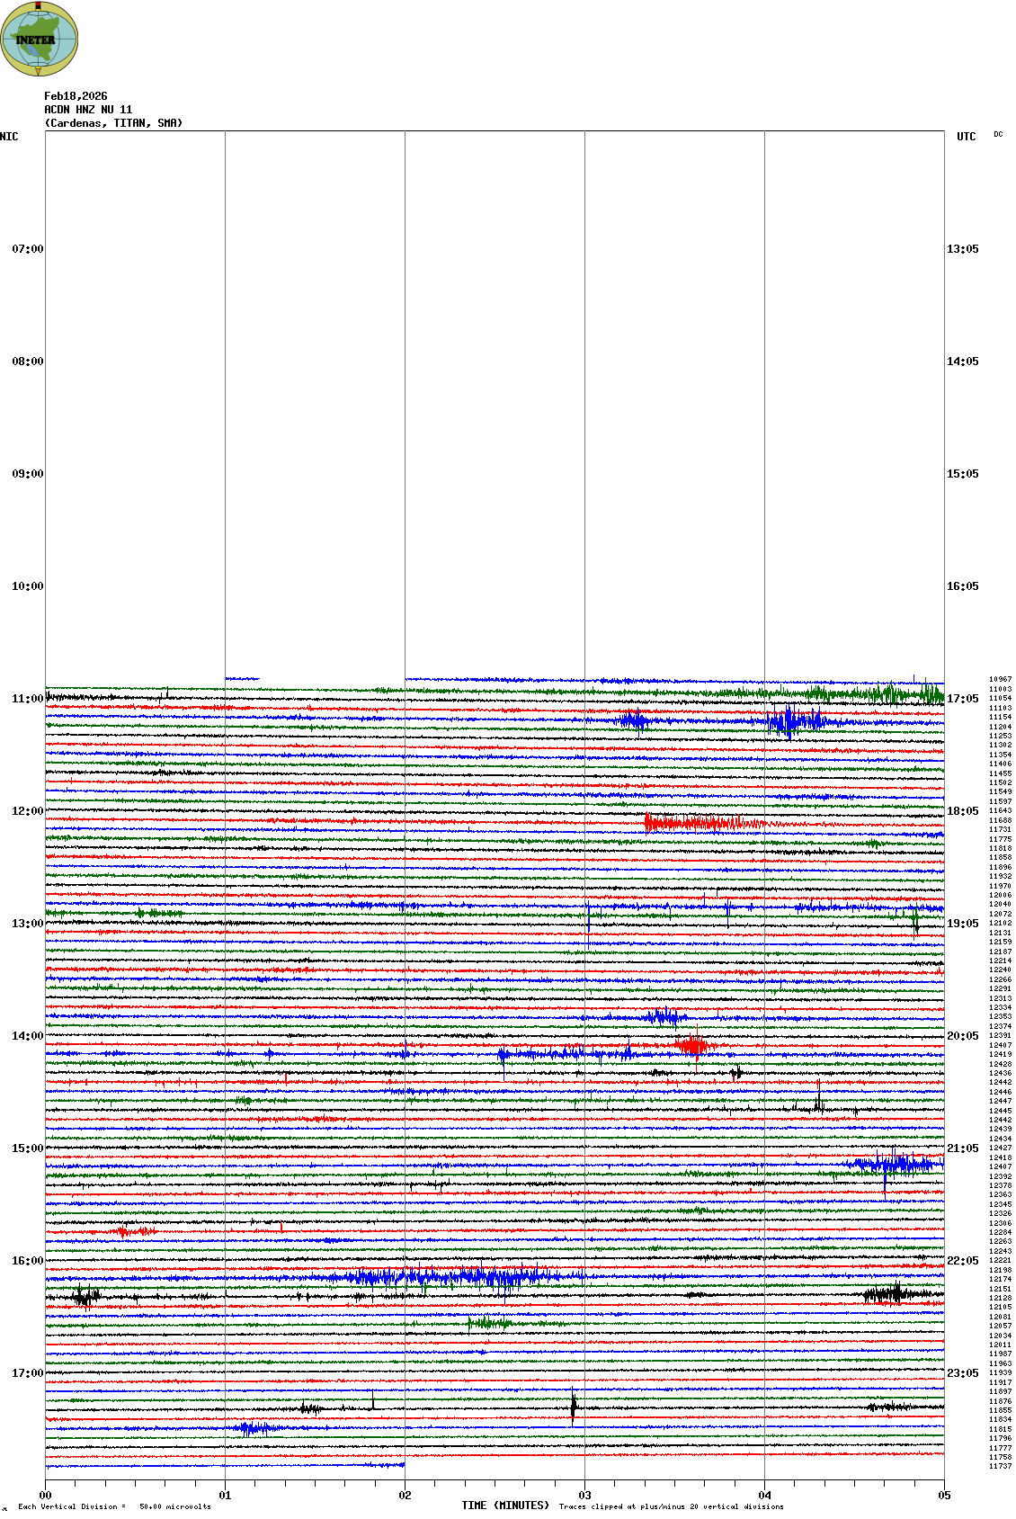Click the NIC local time header

[9, 137]
